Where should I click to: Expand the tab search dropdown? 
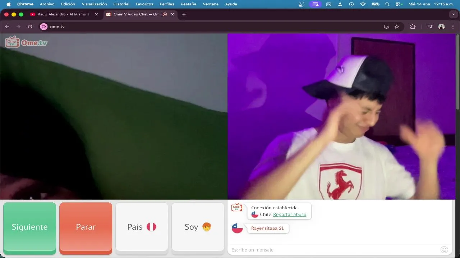click(x=453, y=14)
